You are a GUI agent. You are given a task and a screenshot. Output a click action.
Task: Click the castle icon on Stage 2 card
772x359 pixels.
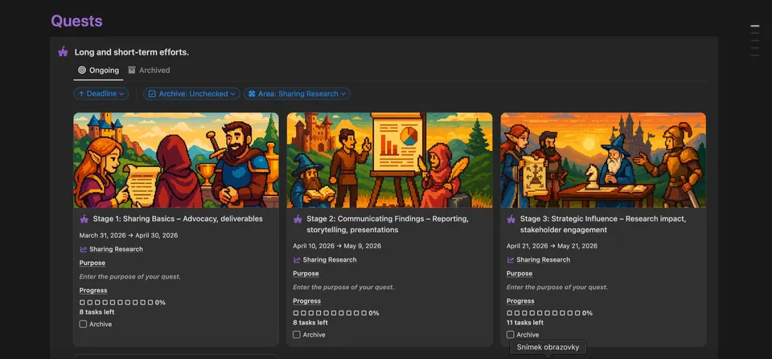298,218
